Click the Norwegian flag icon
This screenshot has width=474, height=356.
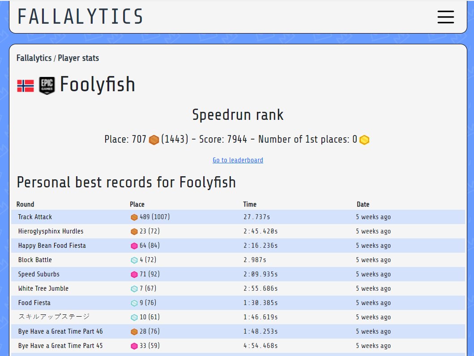(25, 85)
